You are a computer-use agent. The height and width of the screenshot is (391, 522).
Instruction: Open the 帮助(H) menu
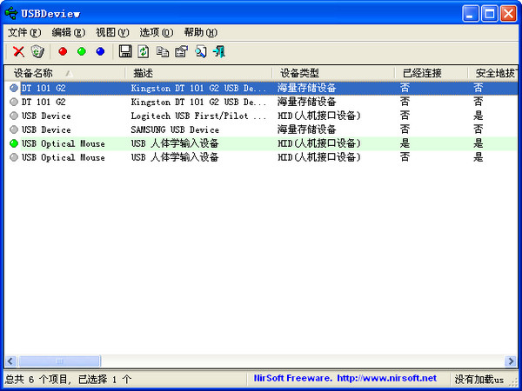[x=201, y=33]
